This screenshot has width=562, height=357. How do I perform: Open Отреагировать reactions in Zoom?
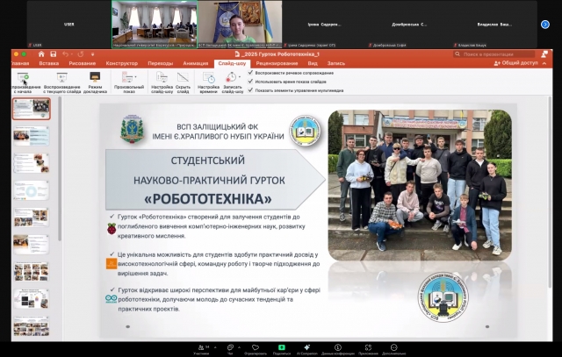(x=256, y=349)
